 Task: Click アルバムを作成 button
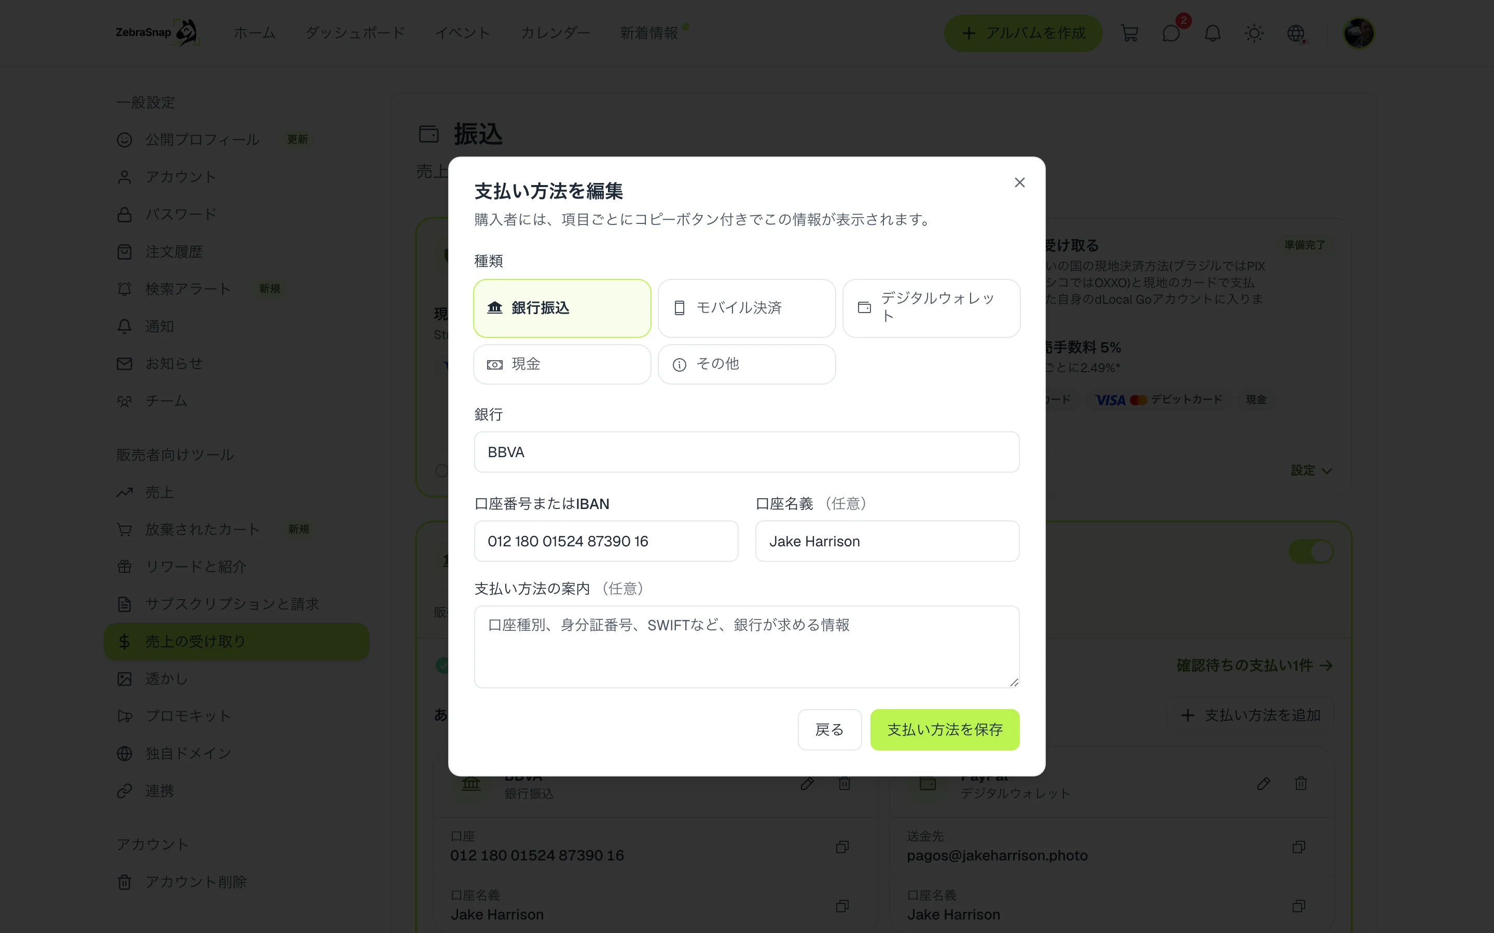pos(1023,33)
